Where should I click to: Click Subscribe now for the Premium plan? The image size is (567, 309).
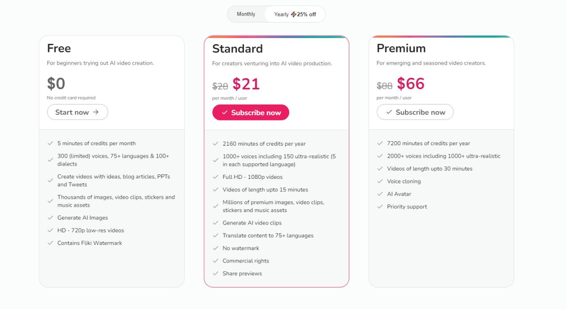pos(415,112)
